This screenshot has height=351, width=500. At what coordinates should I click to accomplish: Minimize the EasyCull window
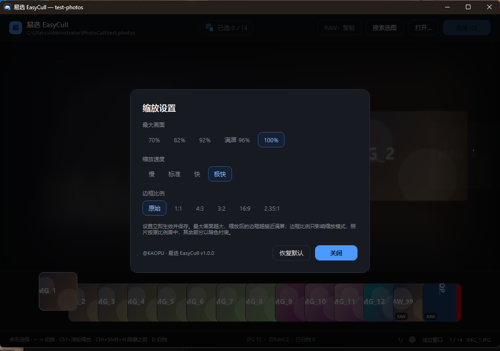(x=447, y=7)
